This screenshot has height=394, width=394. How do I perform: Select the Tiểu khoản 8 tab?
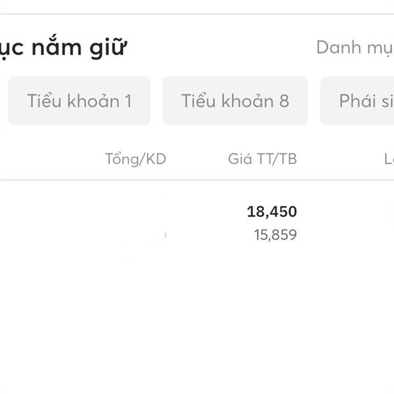click(234, 100)
